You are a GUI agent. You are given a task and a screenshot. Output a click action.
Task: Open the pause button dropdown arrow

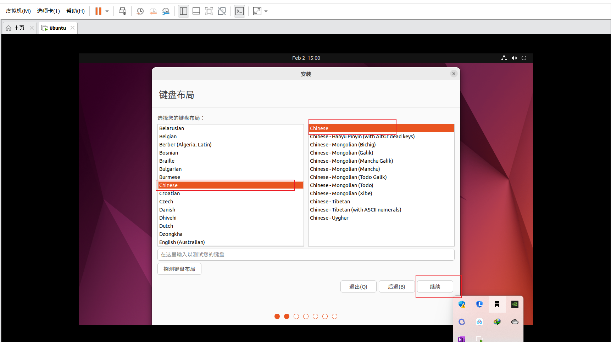click(107, 11)
